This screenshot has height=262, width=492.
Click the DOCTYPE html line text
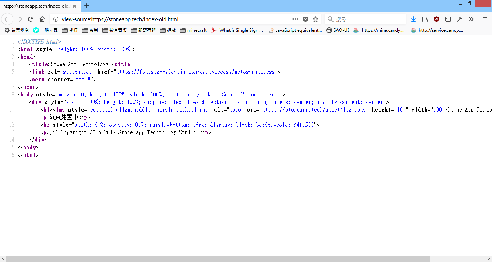point(39,42)
